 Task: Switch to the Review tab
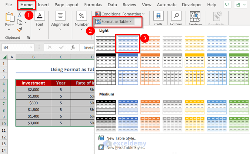tap(129, 5)
